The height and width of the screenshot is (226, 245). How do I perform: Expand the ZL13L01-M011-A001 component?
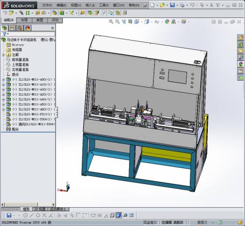coord(3,80)
